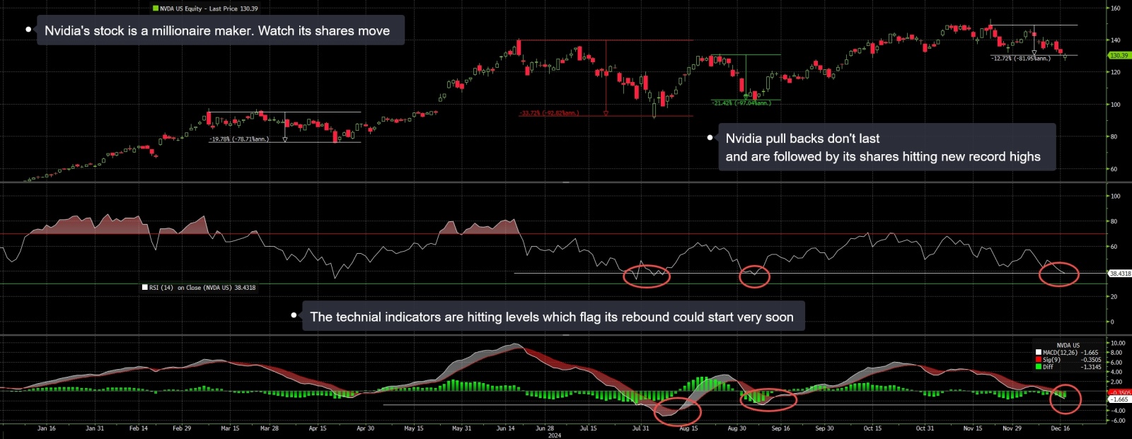Click the "Apr 30" date axis label
Viewport: 1132px width, 439px height.
tap(365, 428)
